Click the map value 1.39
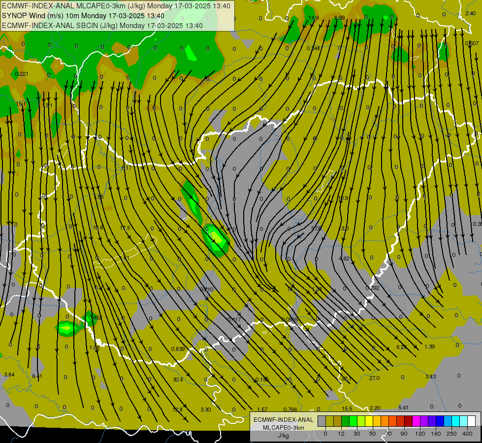 (x=429, y=347)
